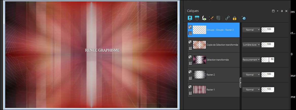Open the Lumière dure blend mode dropdown

251,45
